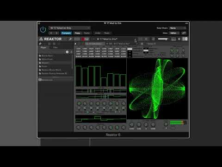The image size is (222, 167).
Task: Switch to the Files tab in browser
Action: click(55, 47)
